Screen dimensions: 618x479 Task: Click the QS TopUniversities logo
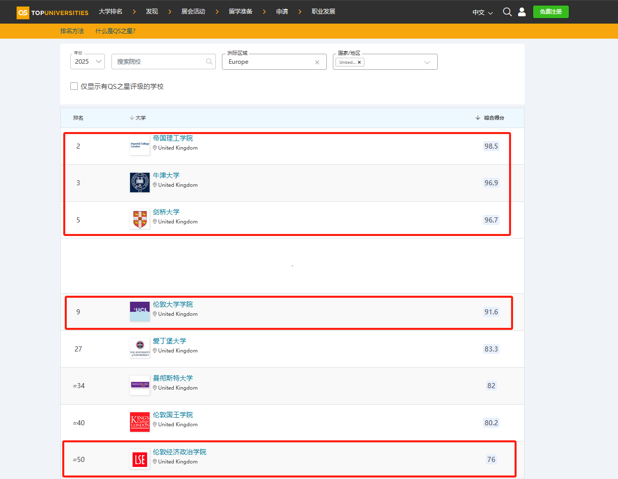click(x=52, y=13)
